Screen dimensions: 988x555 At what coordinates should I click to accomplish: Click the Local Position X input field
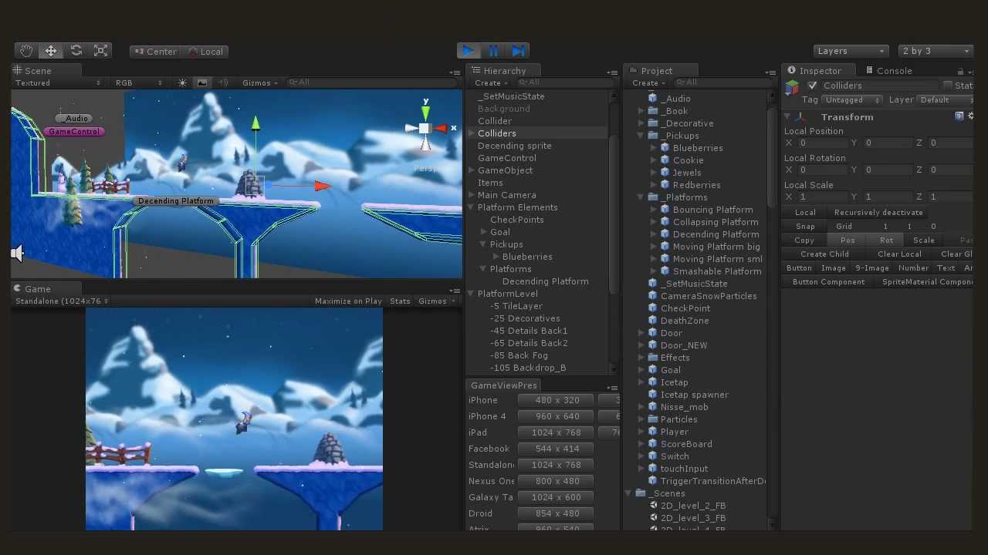tap(823, 143)
